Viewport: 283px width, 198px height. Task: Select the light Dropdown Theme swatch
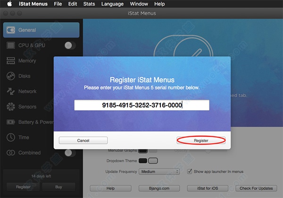pos(153,161)
